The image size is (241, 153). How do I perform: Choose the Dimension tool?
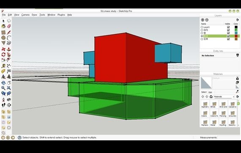(x=9, y=66)
